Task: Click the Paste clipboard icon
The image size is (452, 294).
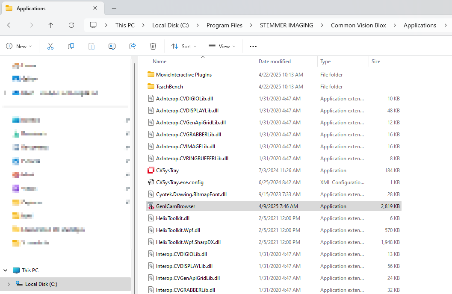Action: 92,46
